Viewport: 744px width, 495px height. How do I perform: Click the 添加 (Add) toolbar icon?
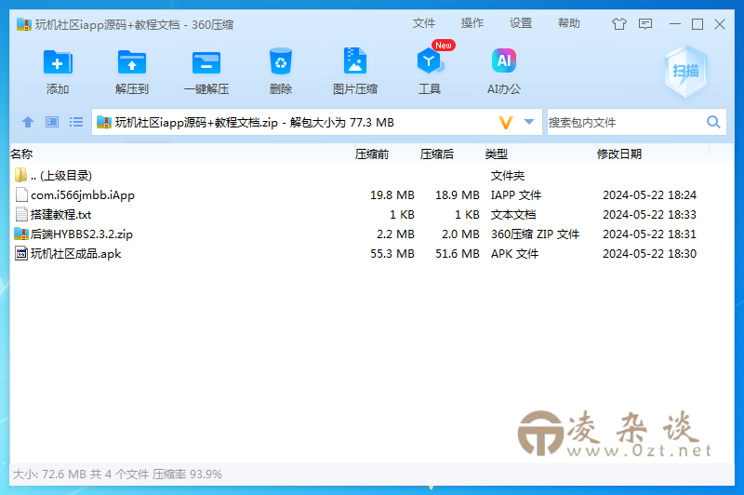click(58, 62)
